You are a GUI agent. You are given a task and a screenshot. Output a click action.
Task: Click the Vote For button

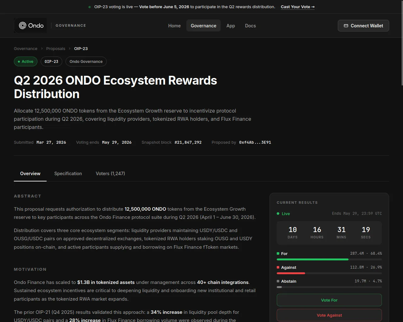pyautogui.click(x=329, y=300)
